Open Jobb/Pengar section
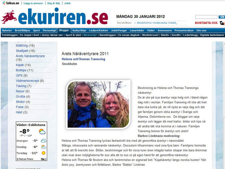The width and height of the screenshot is (225, 169). [x=119, y=30]
